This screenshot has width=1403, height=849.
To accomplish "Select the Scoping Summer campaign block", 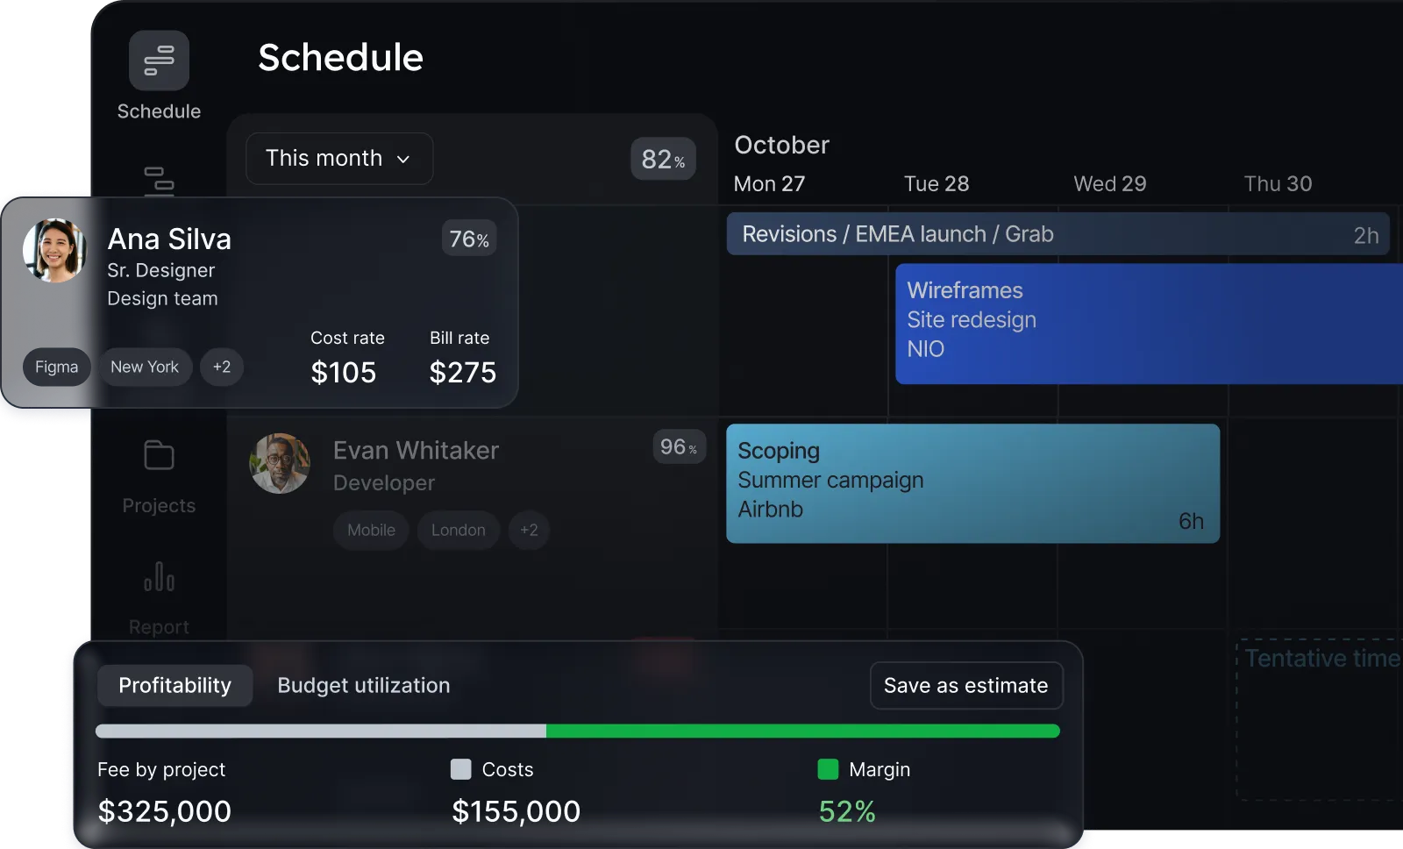I will pos(972,483).
